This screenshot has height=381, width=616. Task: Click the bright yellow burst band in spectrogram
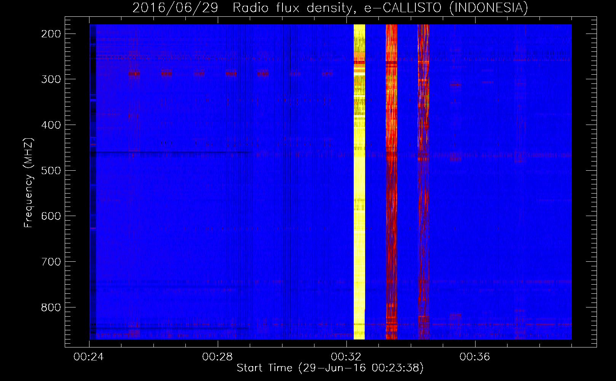tap(359, 182)
